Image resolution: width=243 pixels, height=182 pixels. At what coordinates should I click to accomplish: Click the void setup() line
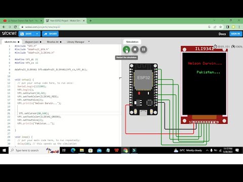24,79
